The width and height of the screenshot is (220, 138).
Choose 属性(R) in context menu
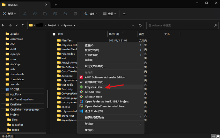(111, 130)
